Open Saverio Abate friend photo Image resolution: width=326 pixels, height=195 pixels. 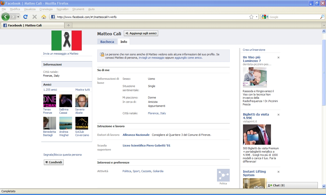(x=82, y=101)
